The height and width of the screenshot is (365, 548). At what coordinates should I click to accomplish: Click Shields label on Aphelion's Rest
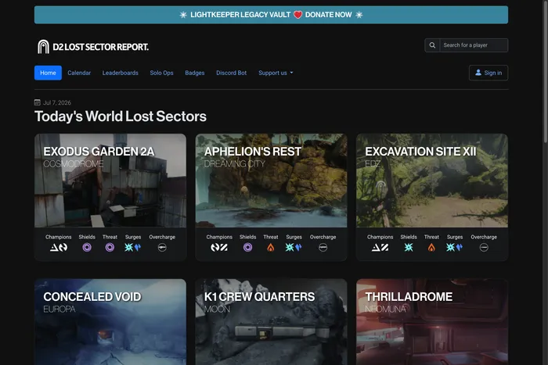248,237
